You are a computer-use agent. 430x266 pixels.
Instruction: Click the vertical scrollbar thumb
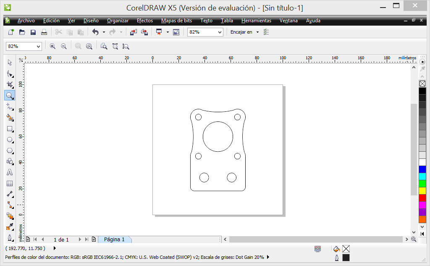[x=414, y=150]
